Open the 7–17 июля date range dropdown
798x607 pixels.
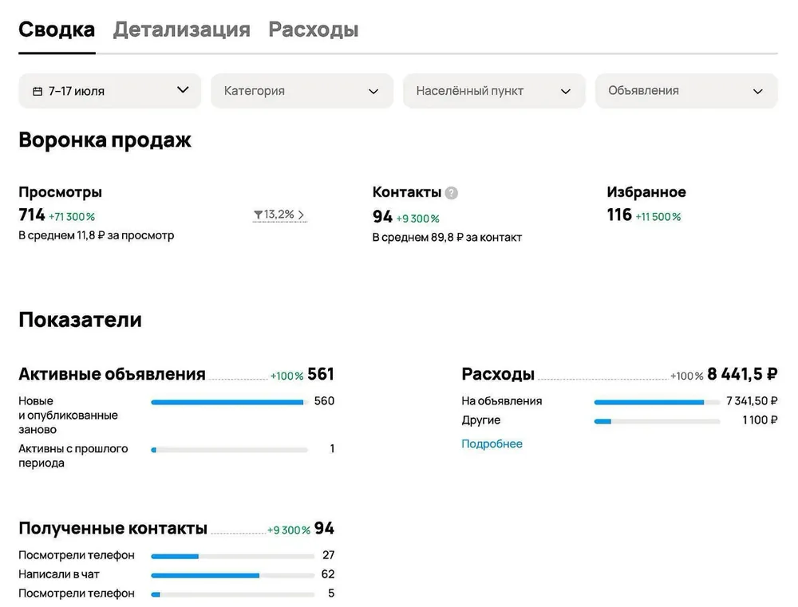click(x=110, y=91)
